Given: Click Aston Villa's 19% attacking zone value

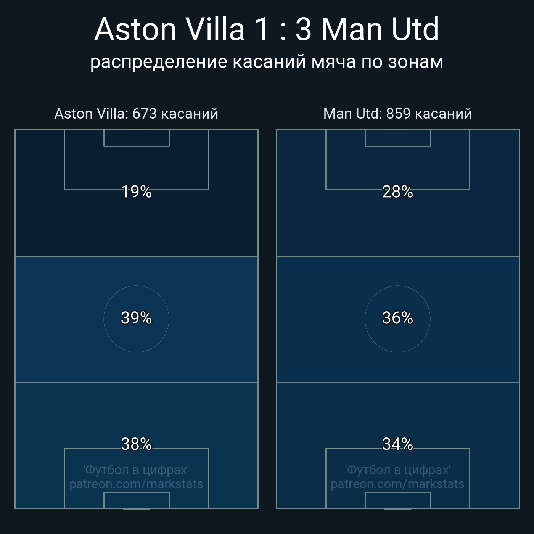Looking at the screenshot, I should (137, 191).
